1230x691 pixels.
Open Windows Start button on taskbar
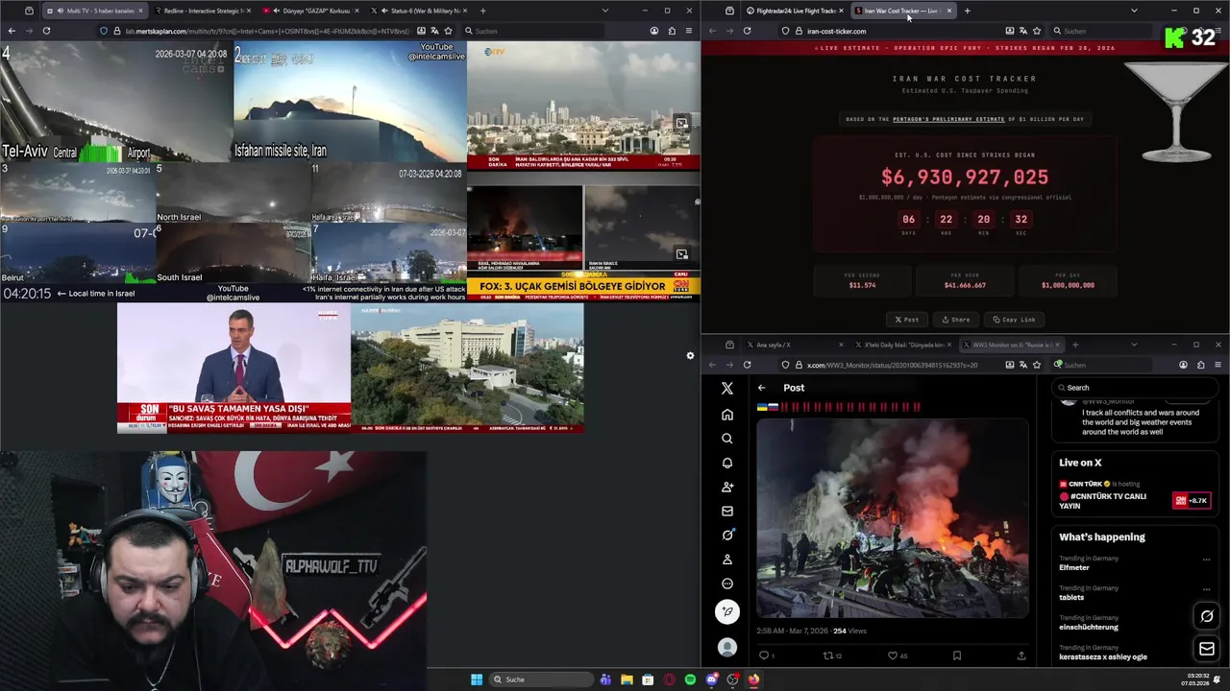click(477, 679)
